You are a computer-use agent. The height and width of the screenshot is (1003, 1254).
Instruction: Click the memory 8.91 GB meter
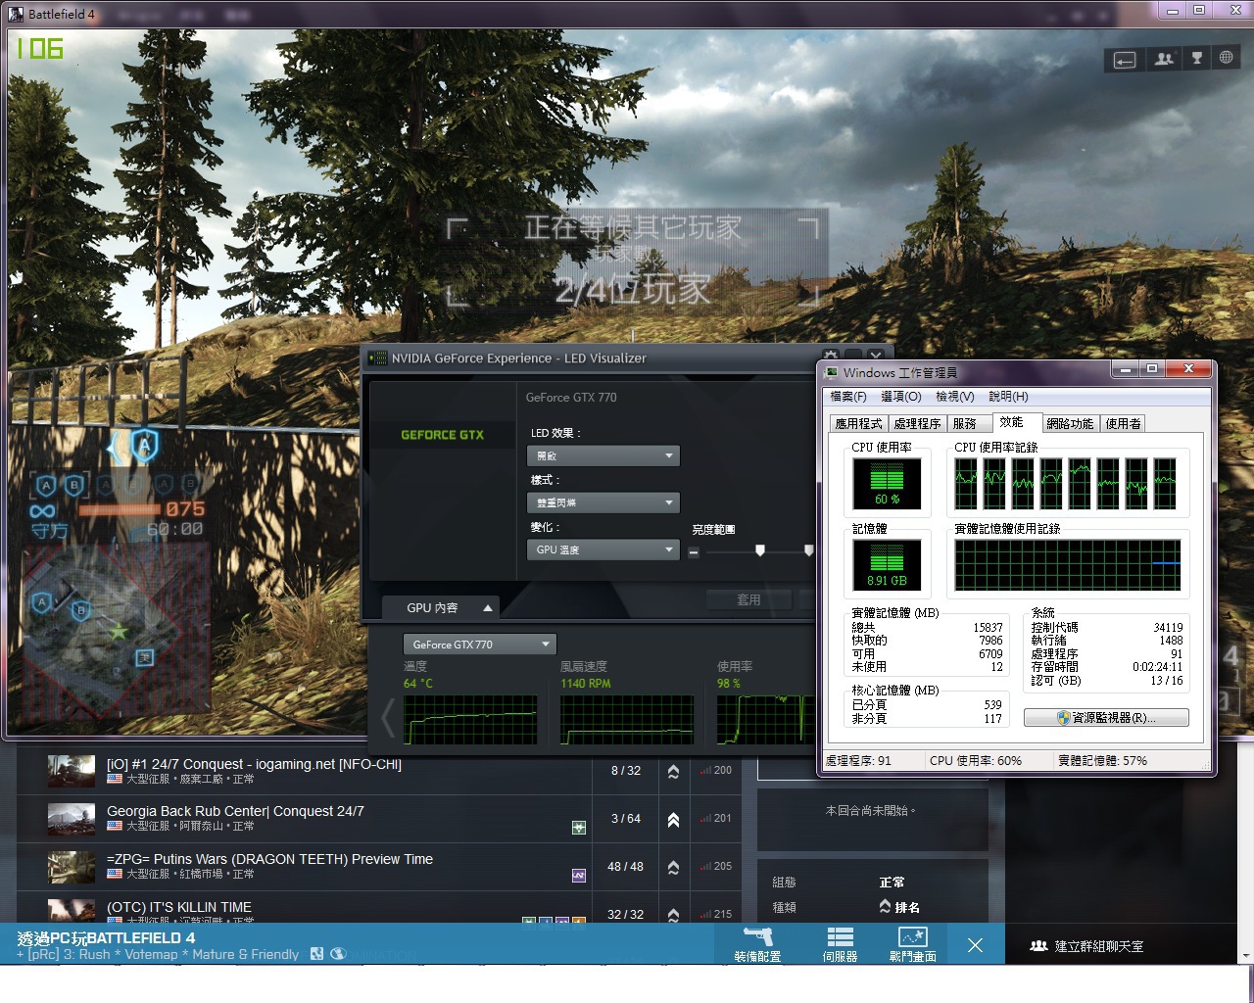[887, 564]
